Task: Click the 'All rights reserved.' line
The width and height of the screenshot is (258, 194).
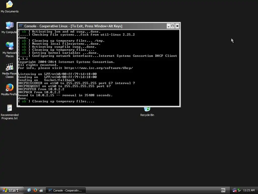Action: click(x=38, y=65)
